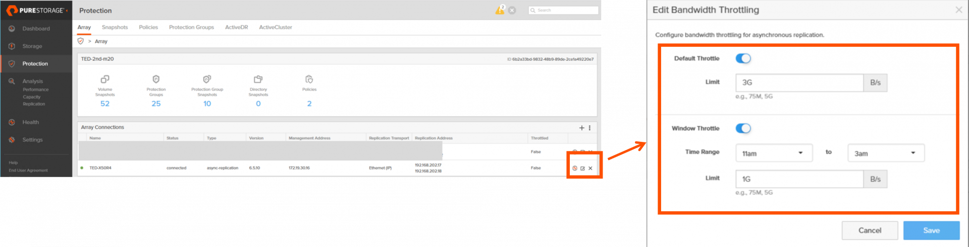
Task: Click the alerts warning icon in header
Action: click(x=500, y=10)
